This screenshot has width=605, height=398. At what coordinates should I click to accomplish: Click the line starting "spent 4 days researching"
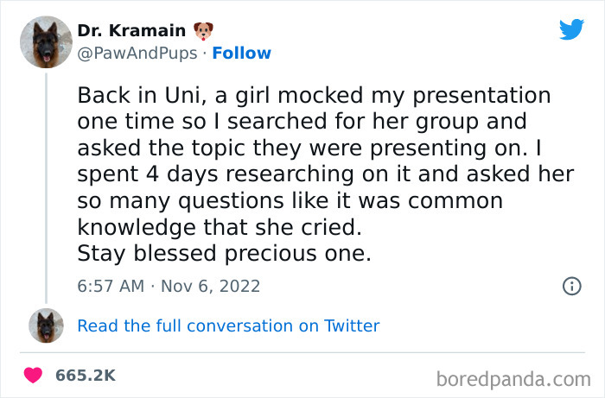tap(325, 174)
